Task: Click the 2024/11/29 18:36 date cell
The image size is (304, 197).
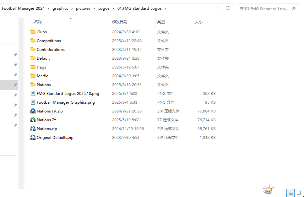Action: tap(128, 129)
